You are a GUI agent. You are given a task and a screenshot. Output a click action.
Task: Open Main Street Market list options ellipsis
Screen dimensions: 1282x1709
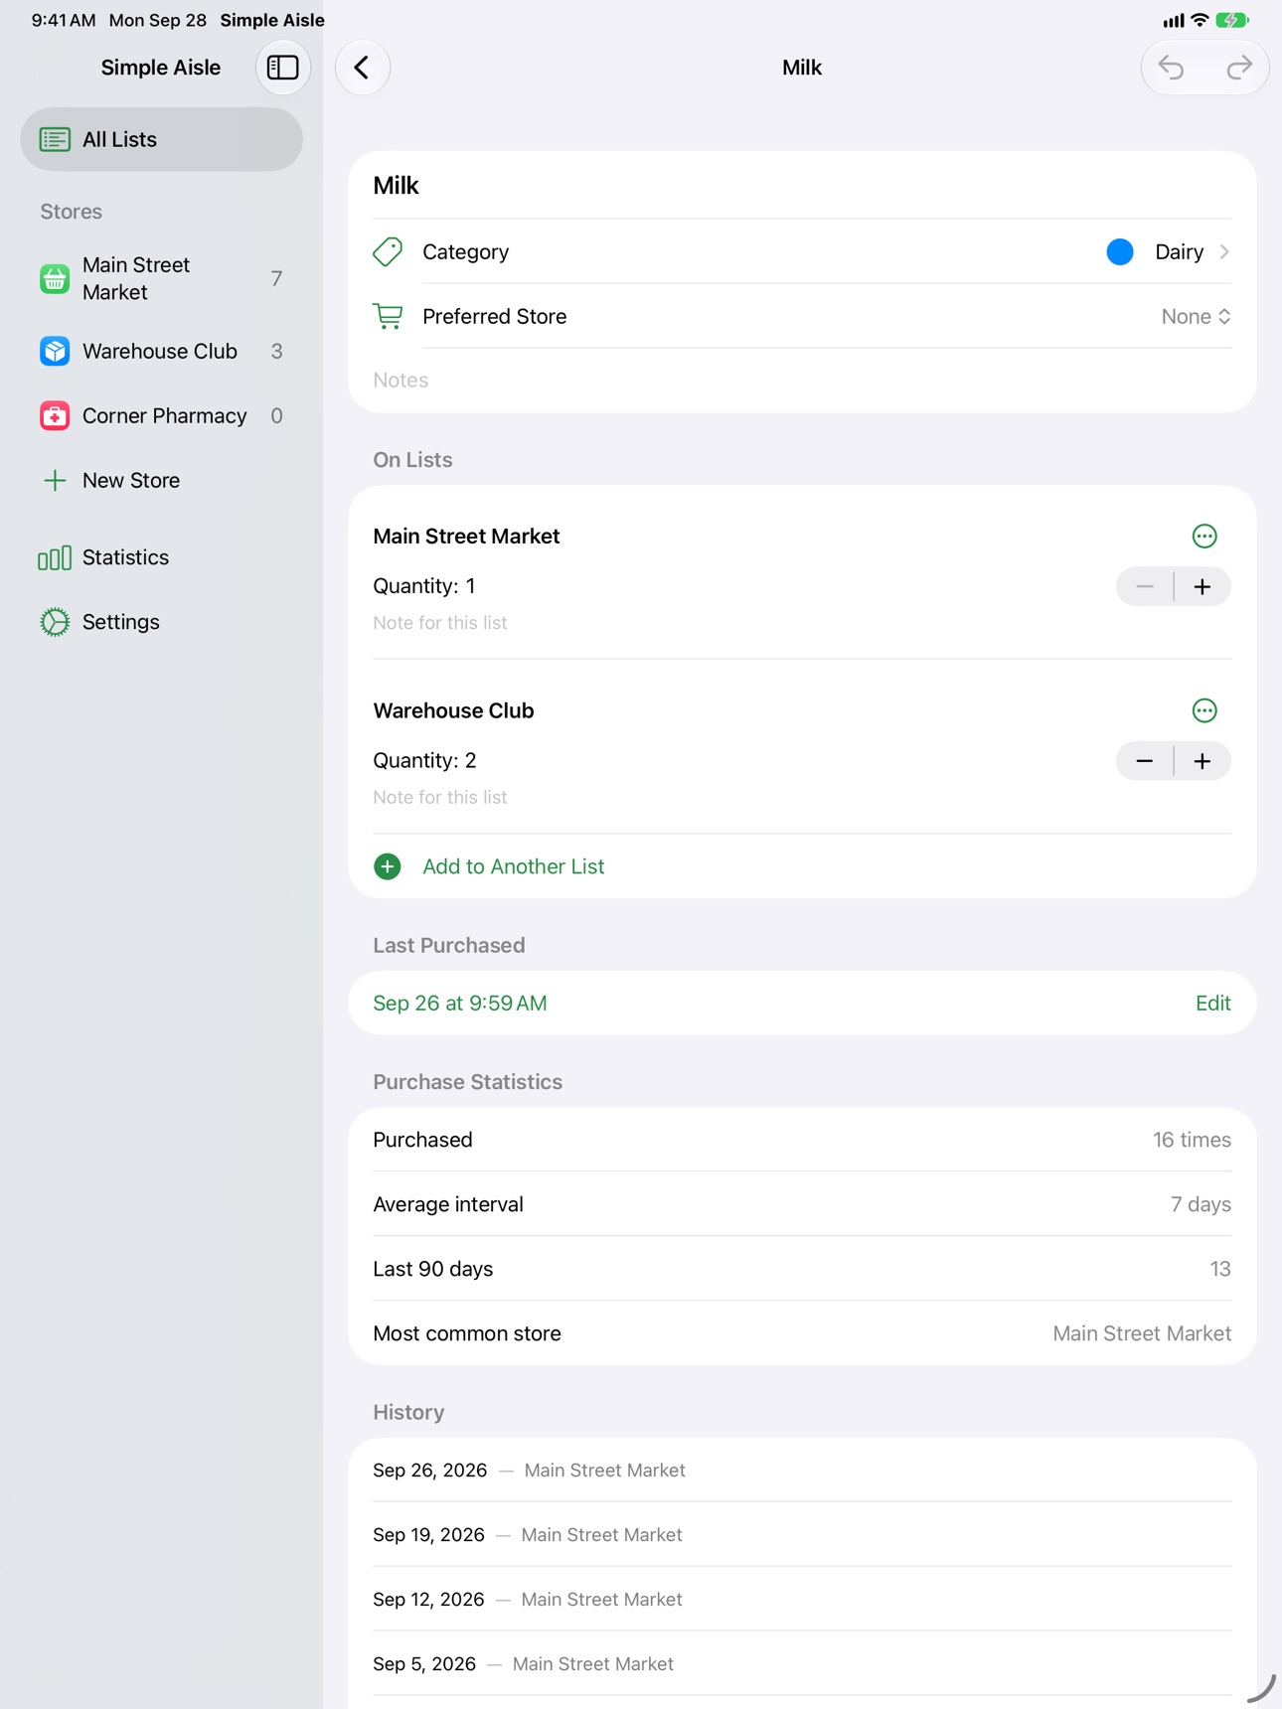[x=1204, y=537]
